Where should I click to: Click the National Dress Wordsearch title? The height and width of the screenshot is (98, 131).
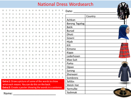[65, 4]
